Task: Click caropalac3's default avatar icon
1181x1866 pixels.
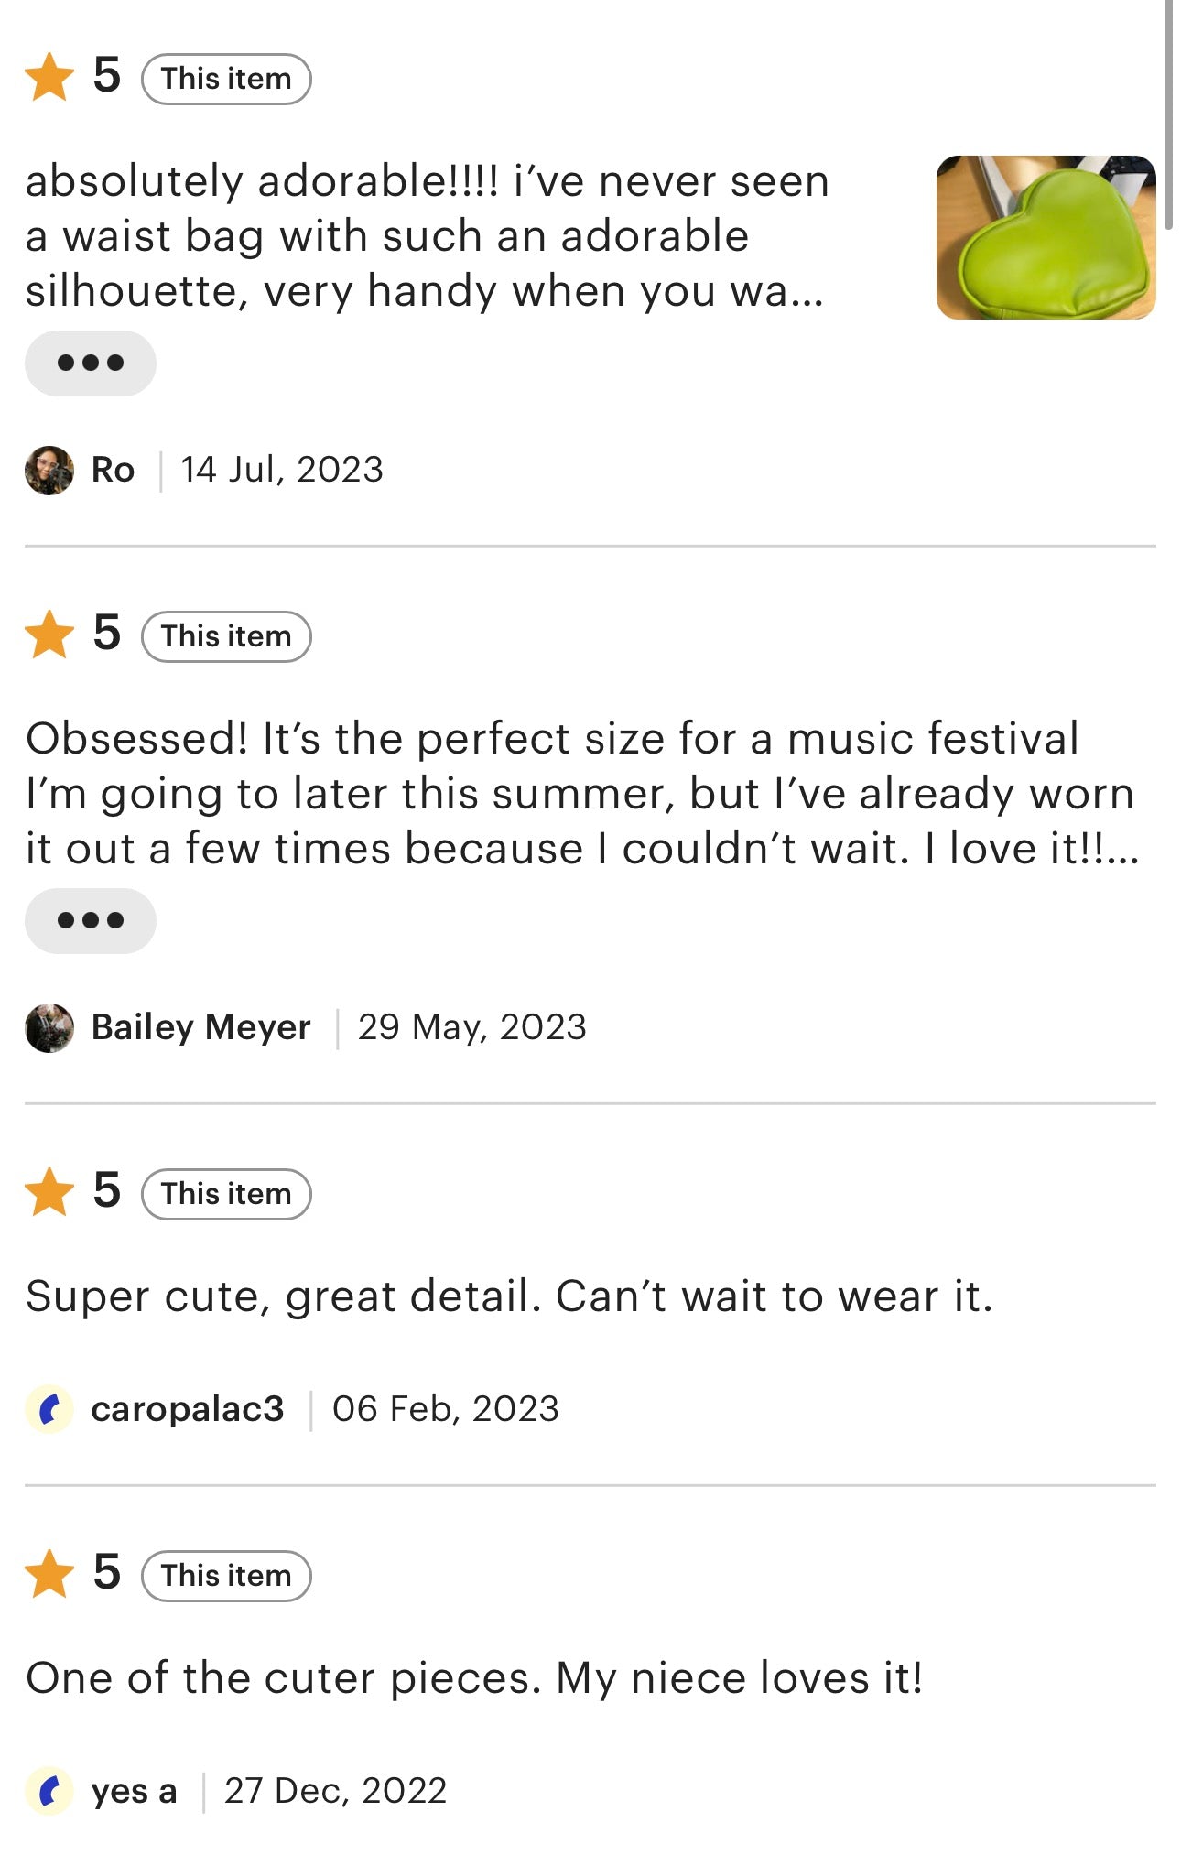Action: [x=49, y=1409]
